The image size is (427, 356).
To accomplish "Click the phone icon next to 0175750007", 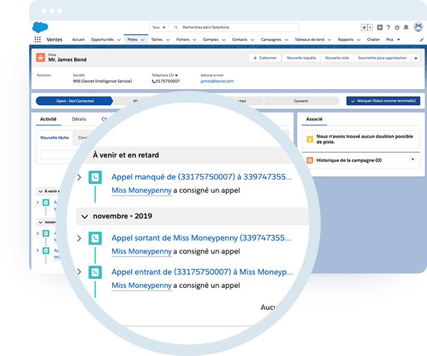I will click(x=154, y=81).
